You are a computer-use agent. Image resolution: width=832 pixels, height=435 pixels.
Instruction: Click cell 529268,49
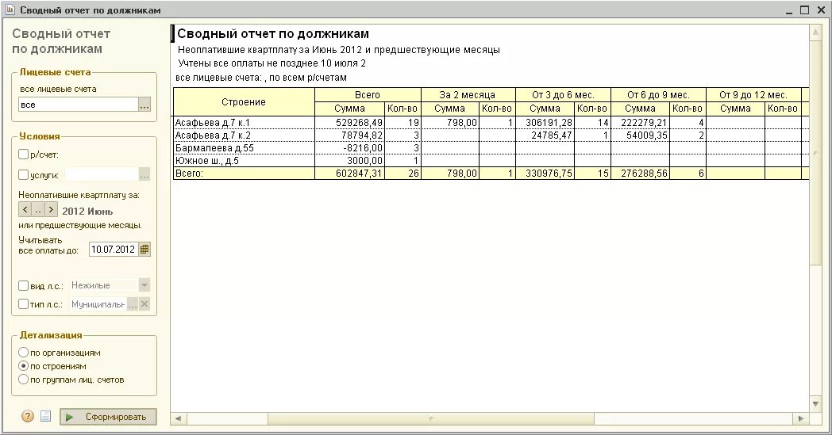[349, 122]
